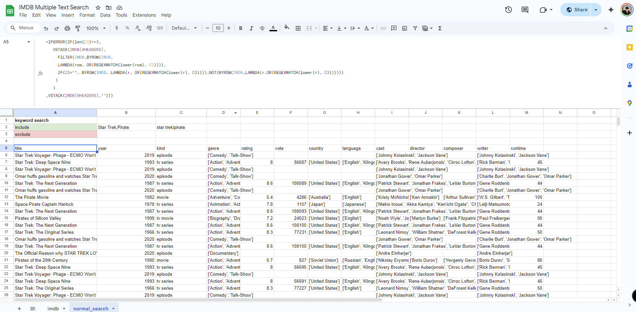Decrease decimal places
The image size is (636, 312).
[x=138, y=28]
